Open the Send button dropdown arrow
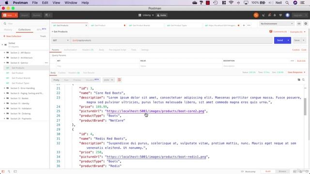310x174 pixels. [289, 40]
